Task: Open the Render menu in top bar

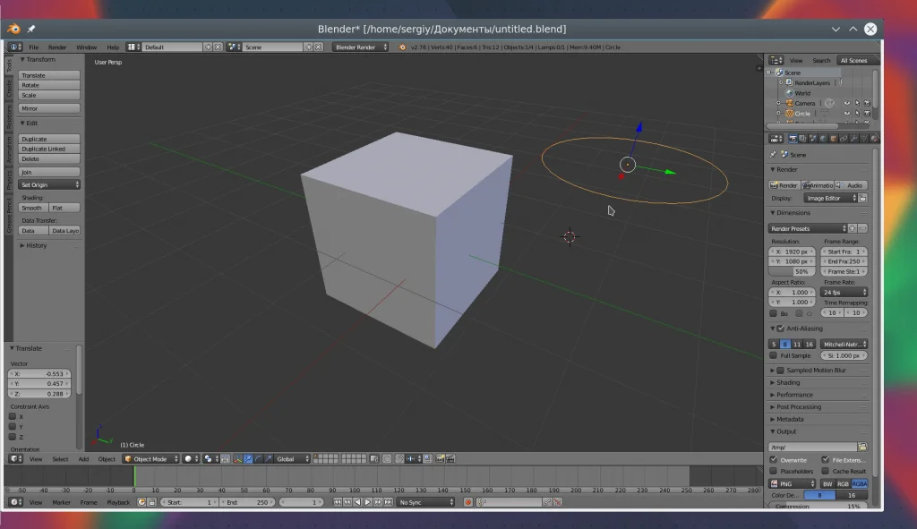Action: pyautogui.click(x=56, y=47)
